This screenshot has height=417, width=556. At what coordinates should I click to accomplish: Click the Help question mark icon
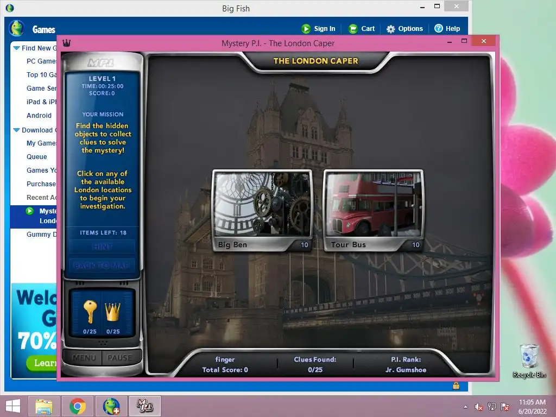pyautogui.click(x=439, y=28)
